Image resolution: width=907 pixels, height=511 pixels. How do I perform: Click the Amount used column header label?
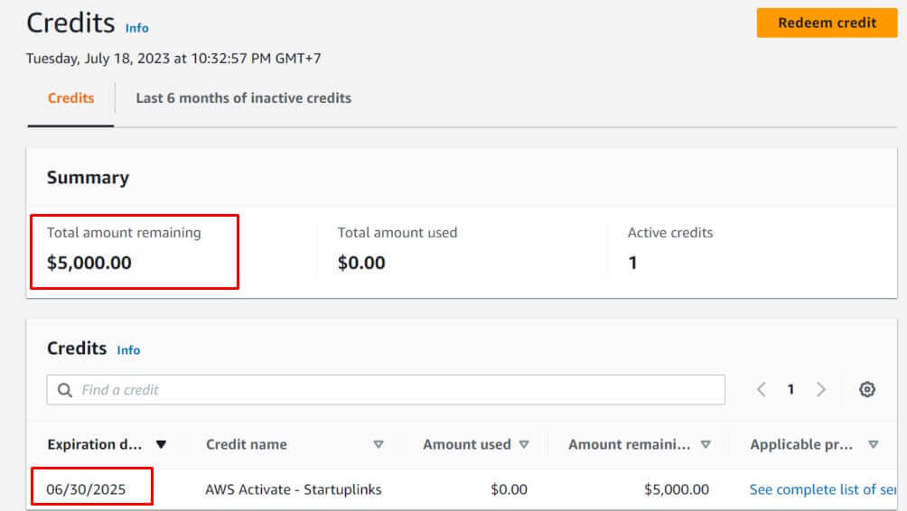pyautogui.click(x=467, y=444)
